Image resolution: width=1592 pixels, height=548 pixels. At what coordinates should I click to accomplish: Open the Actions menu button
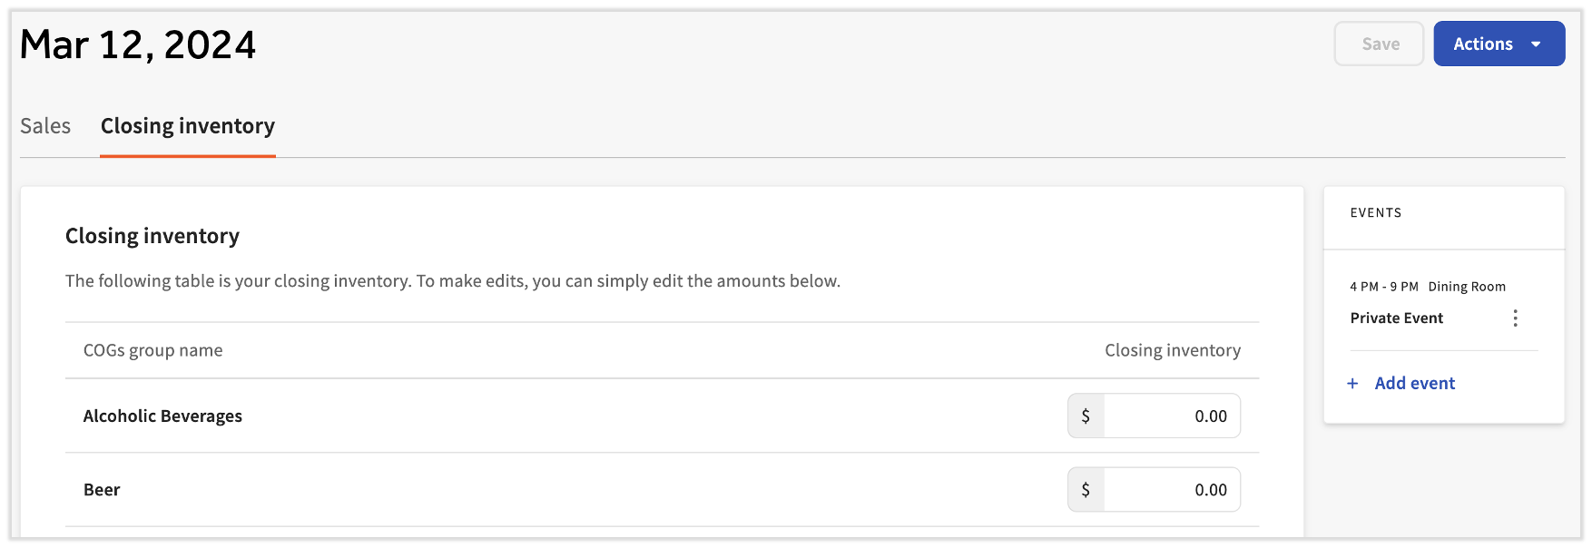[1483, 44]
